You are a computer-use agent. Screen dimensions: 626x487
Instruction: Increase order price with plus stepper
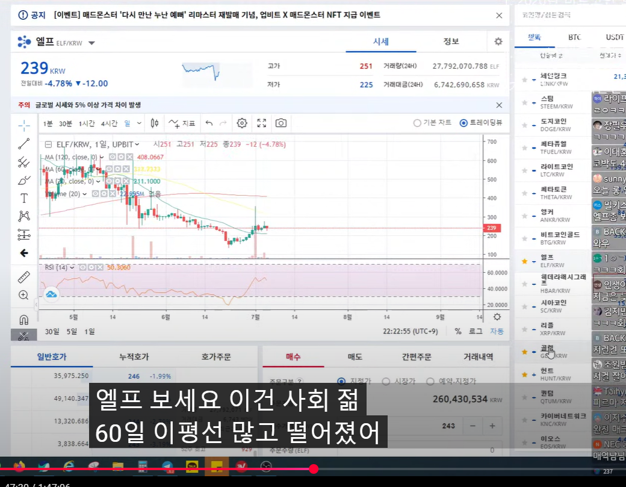click(x=492, y=426)
